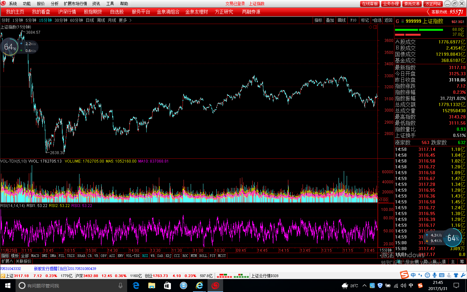Open Internet Explorer from the taskbar
This screenshot has width=467, height=292.
[x=199, y=286]
